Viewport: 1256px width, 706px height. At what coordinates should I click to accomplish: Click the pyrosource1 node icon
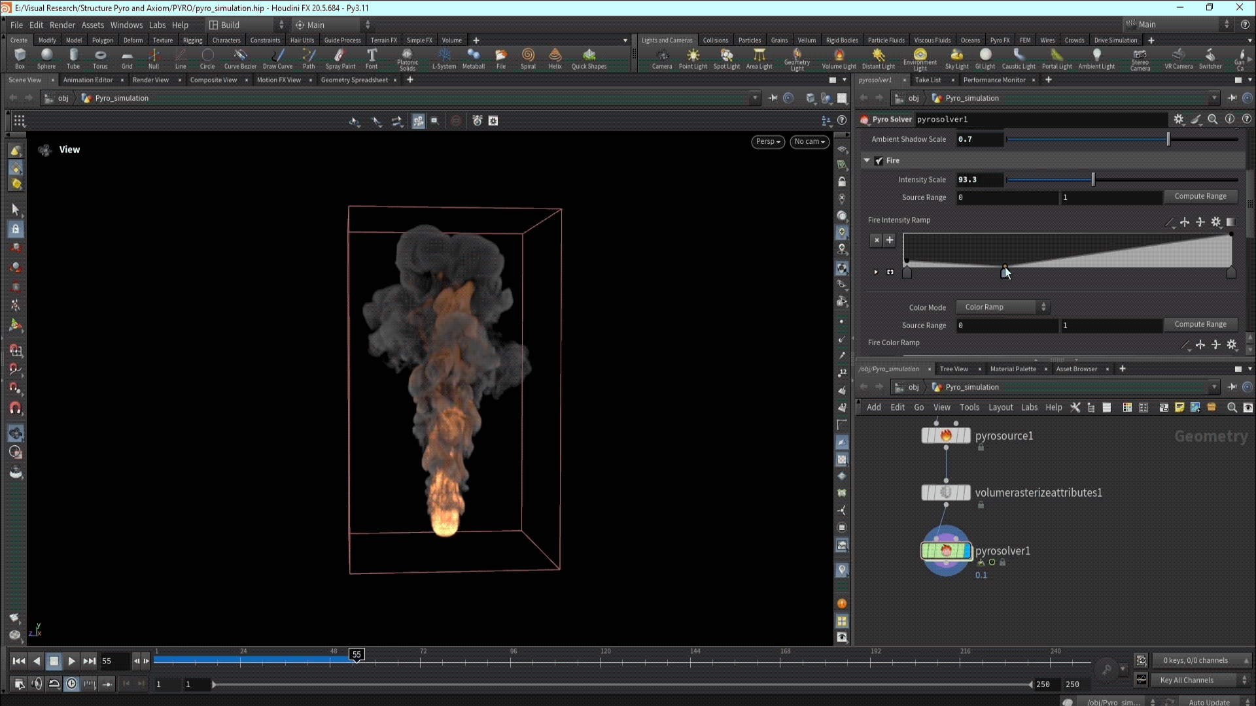[x=946, y=436]
